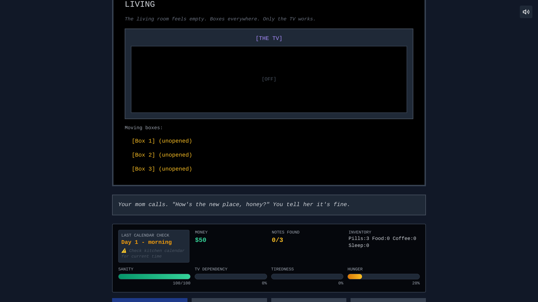Open Box 1 (unopened)
Viewport: 538px width, 302px height.
pyautogui.click(x=162, y=141)
